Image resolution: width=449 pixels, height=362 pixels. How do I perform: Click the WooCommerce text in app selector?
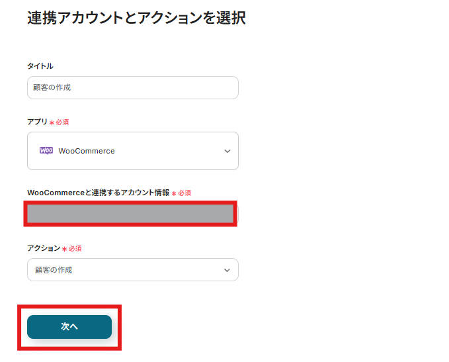(x=87, y=151)
